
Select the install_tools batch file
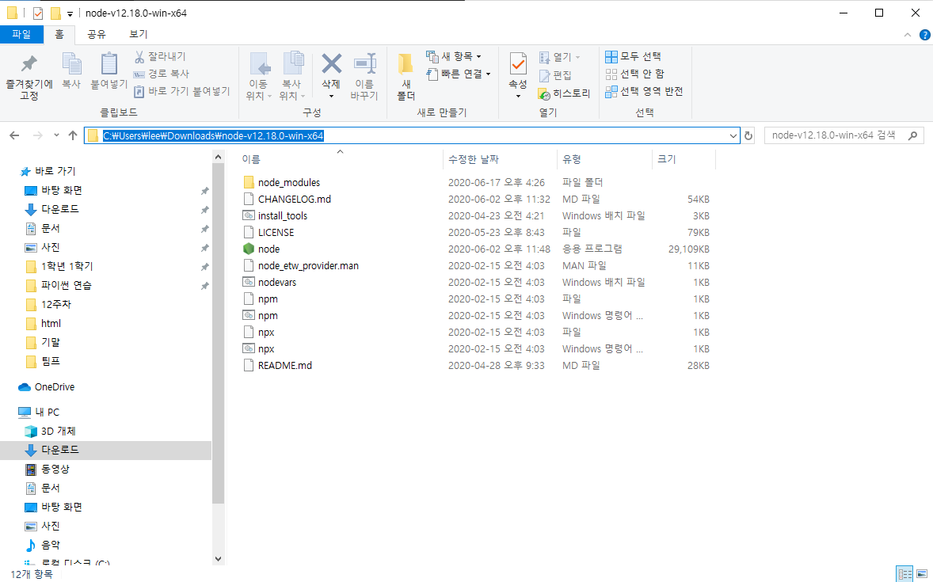pos(283,216)
